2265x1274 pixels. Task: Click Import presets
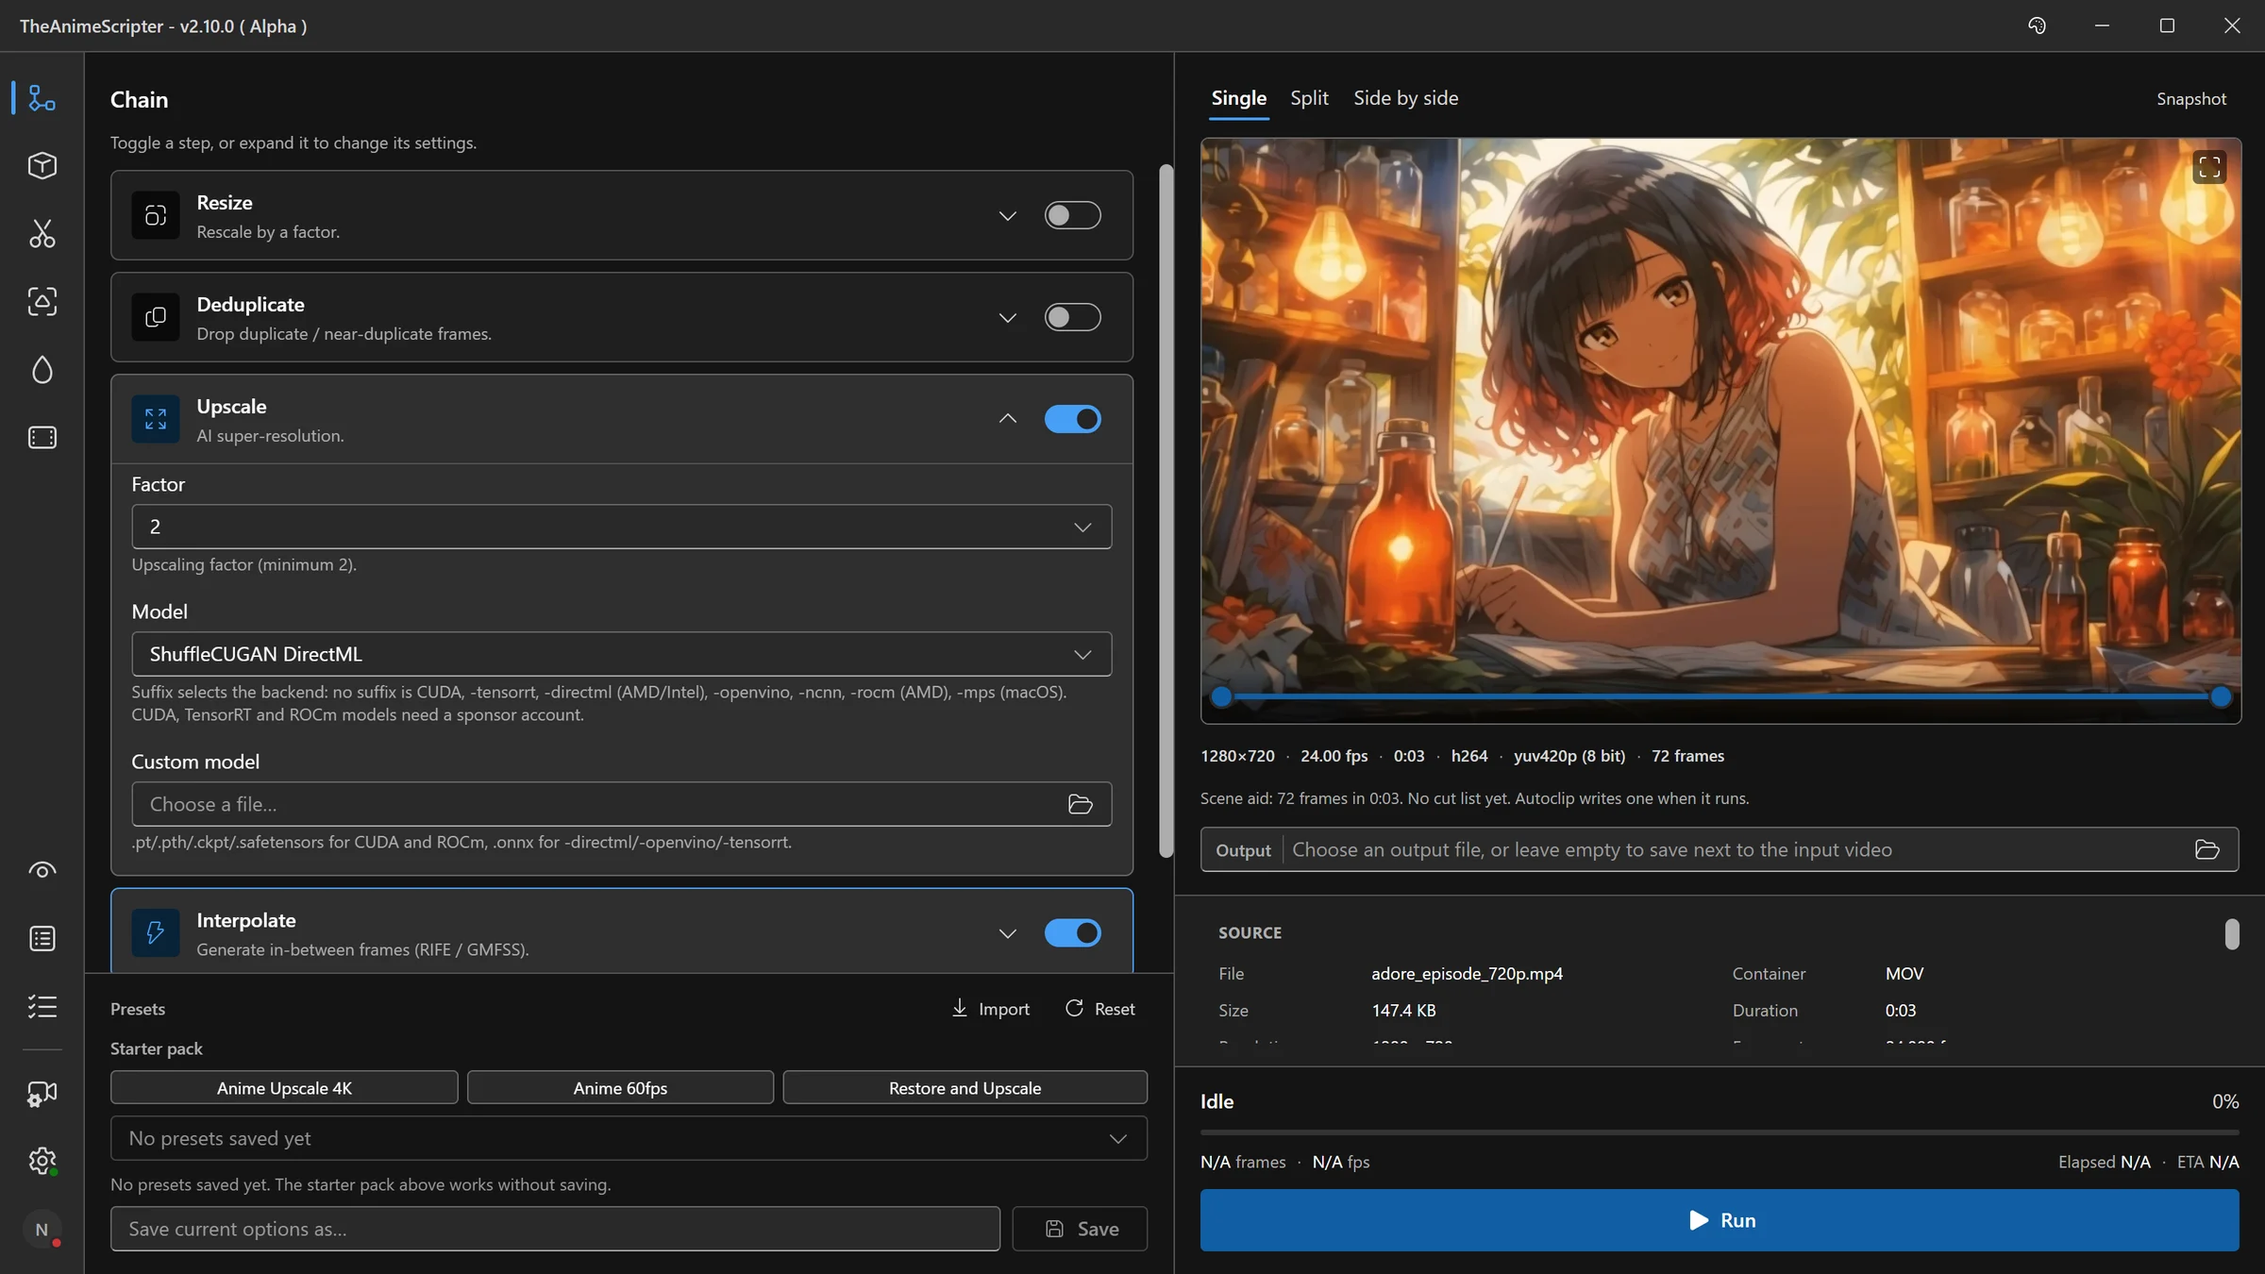(990, 1009)
